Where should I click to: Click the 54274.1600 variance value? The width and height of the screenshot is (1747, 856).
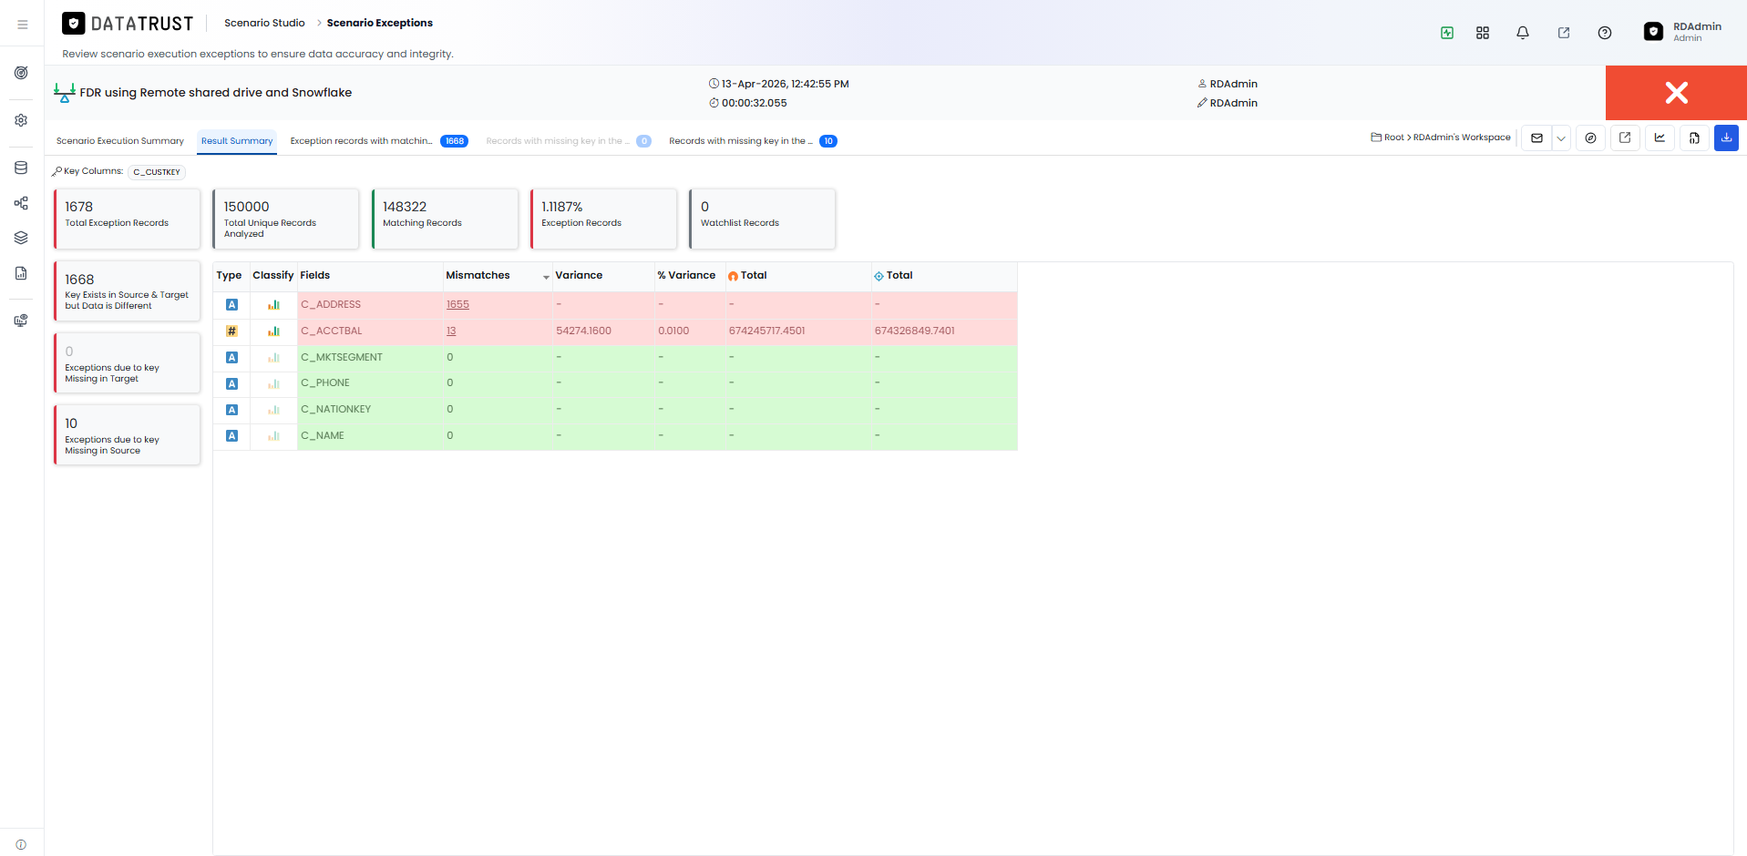[584, 331]
